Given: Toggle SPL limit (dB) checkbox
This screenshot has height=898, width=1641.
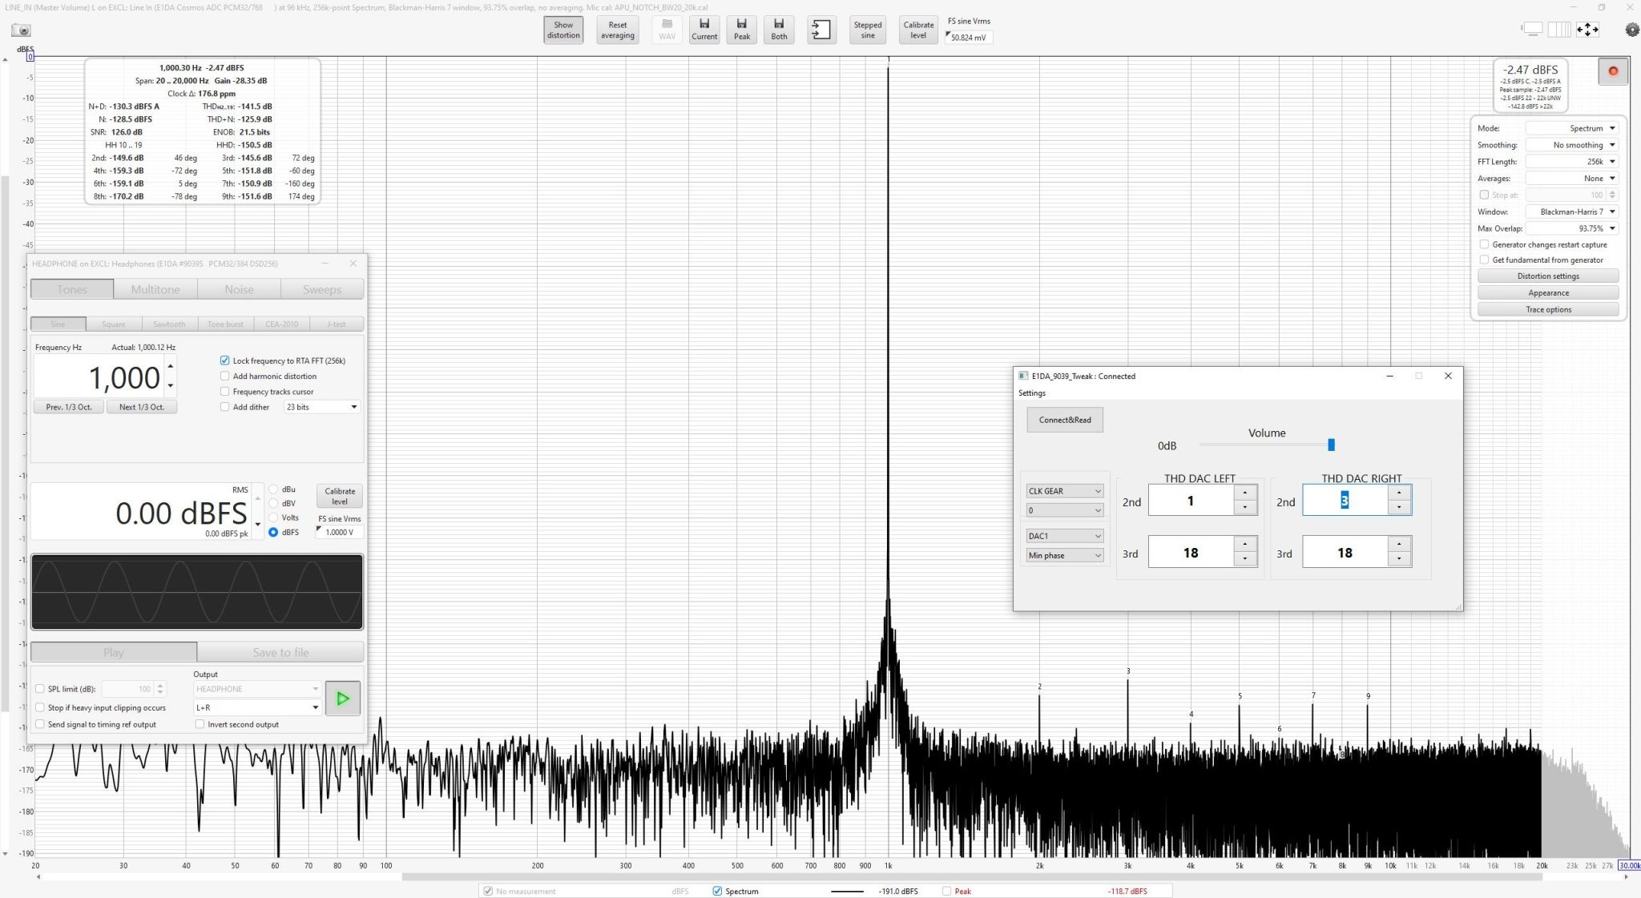Looking at the screenshot, I should [x=40, y=689].
